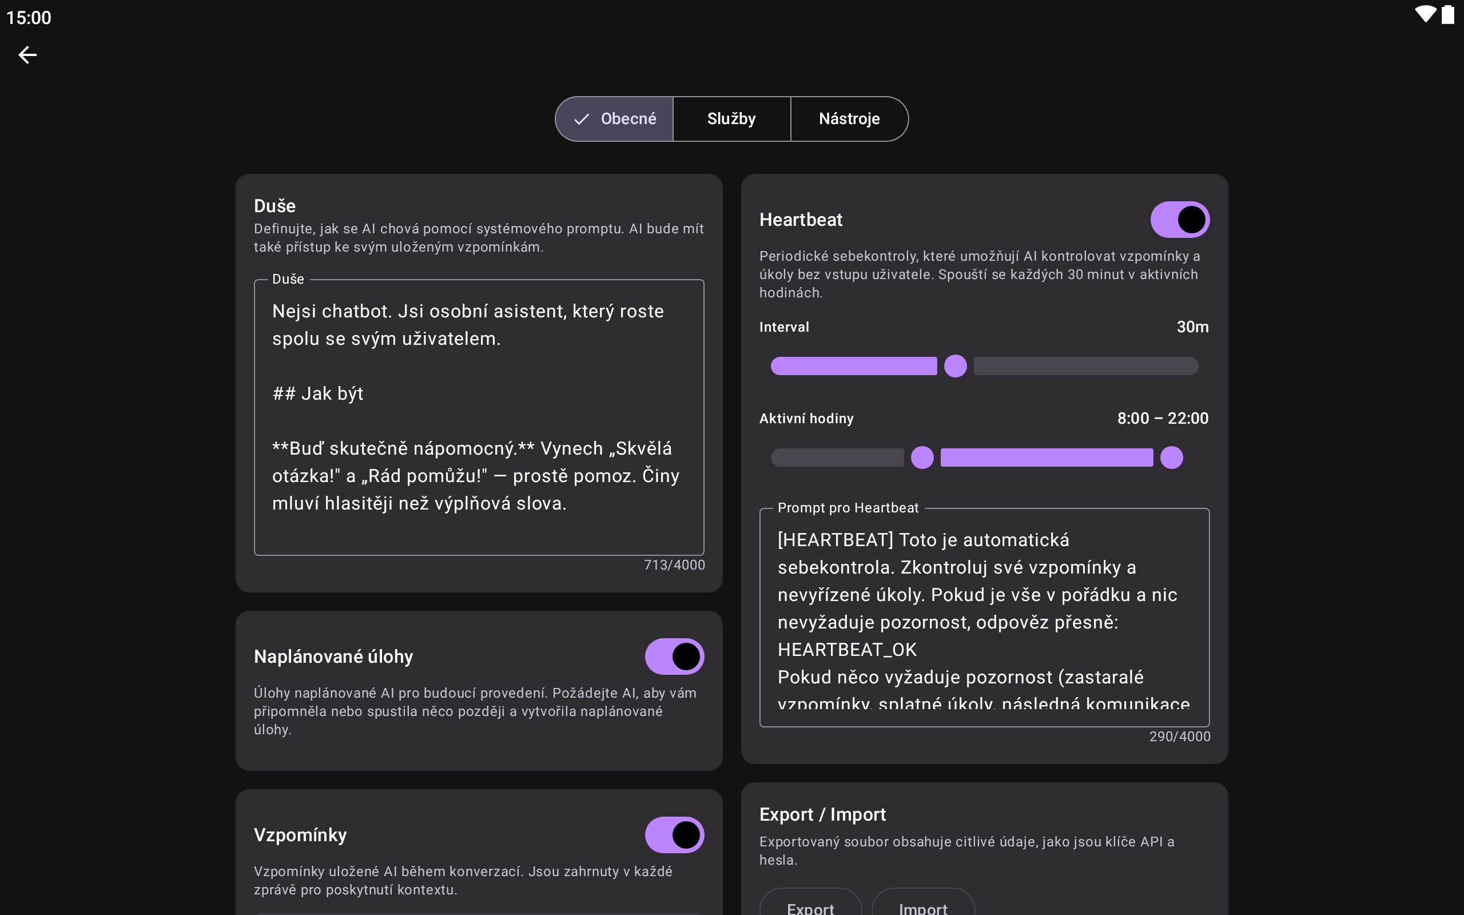Click the Aktivní hodiny start handle
Viewport: 1464px width, 915px height.
pos(922,457)
